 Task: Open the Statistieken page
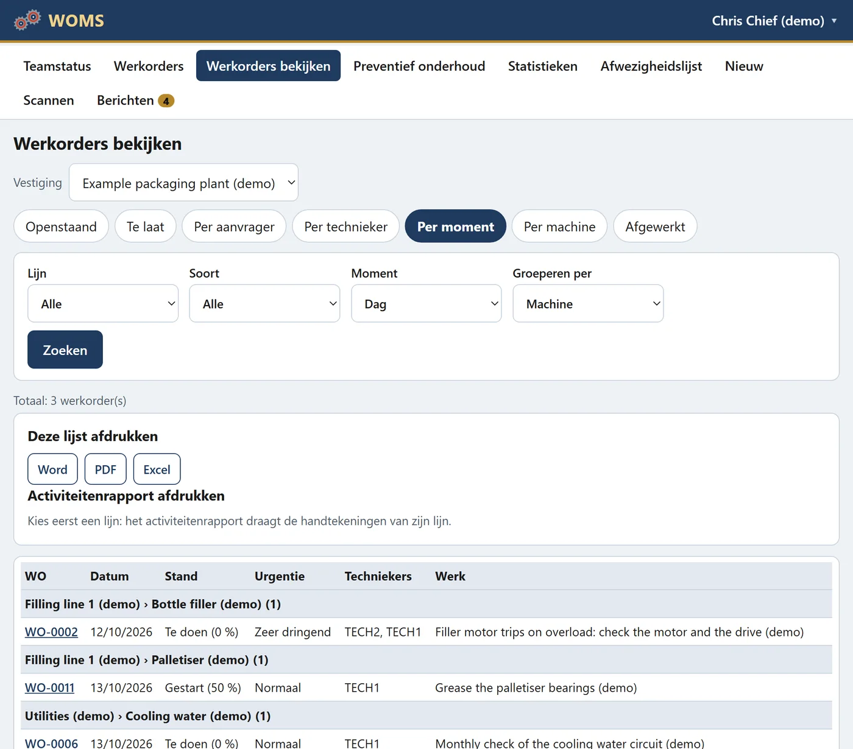tap(543, 66)
